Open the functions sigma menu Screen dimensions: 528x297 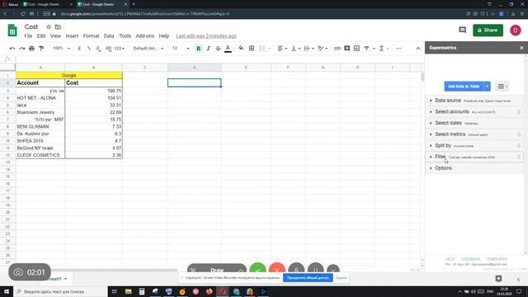(x=381, y=49)
